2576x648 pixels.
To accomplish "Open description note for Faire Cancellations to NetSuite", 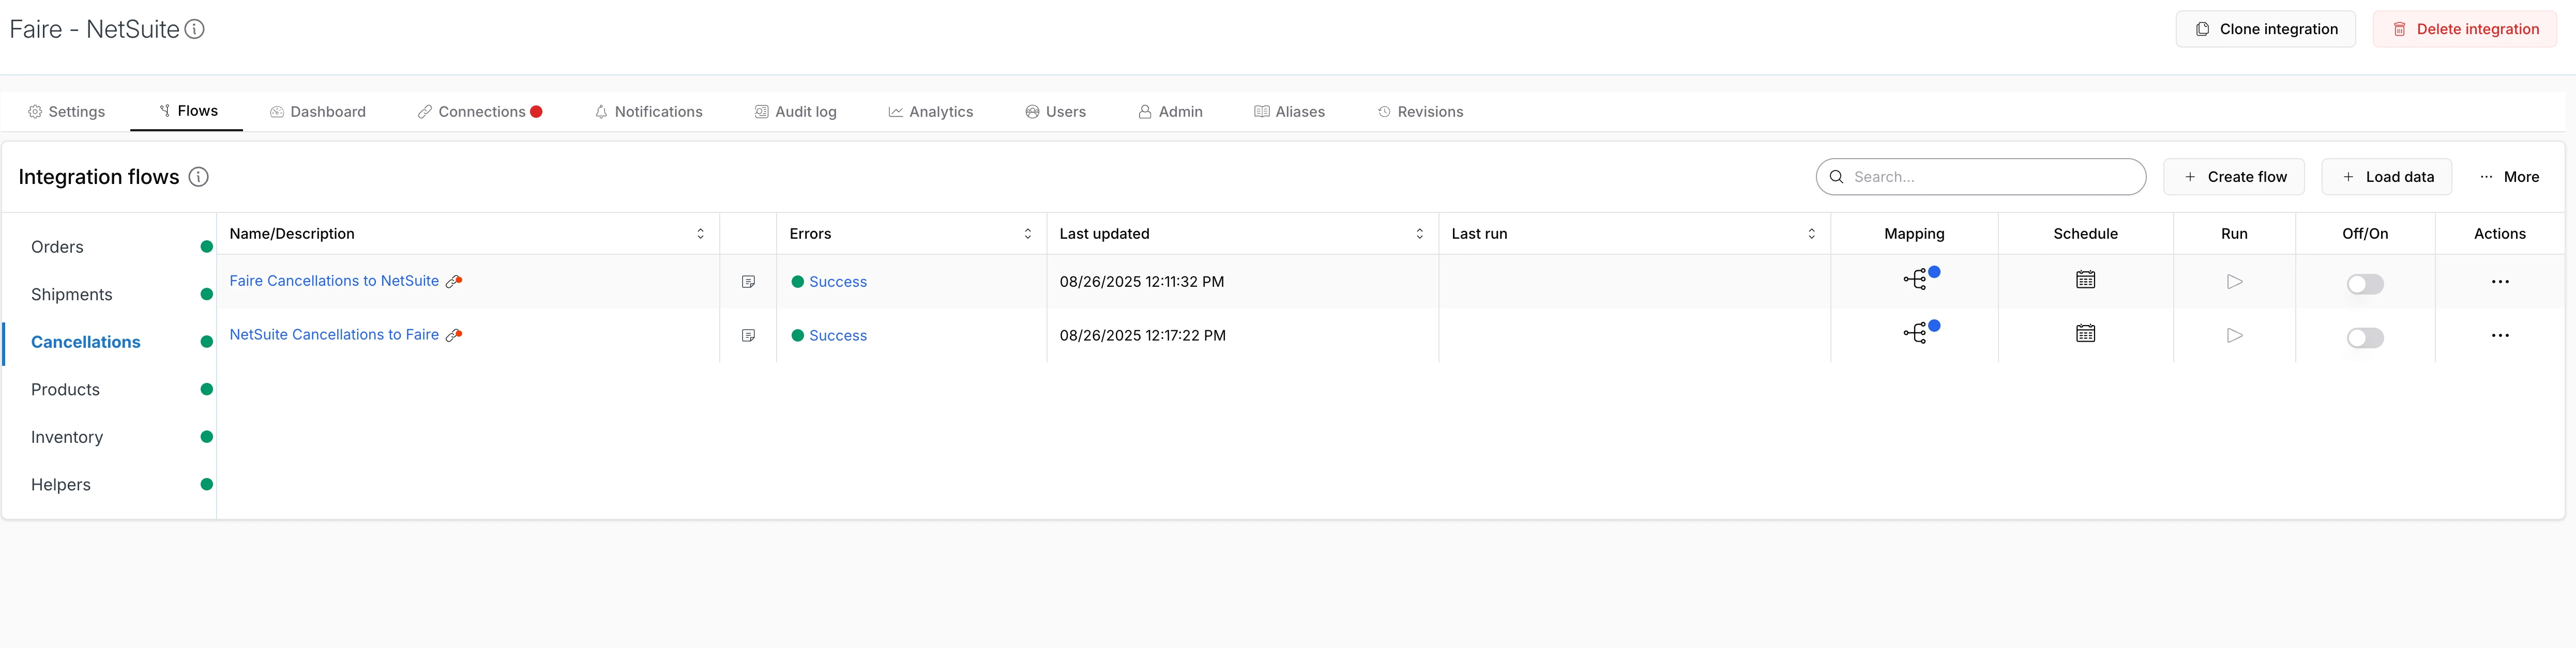I will pos(748,282).
